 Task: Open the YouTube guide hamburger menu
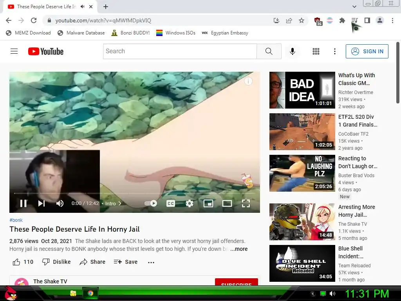click(x=14, y=51)
